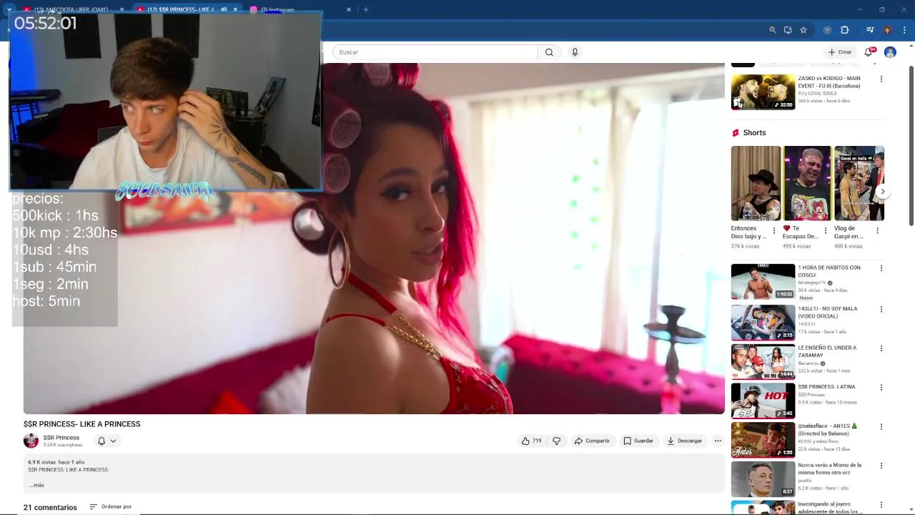Image resolution: width=915 pixels, height=515 pixels.
Task: Open 'Nunca verás a Momo' video thumbnail
Action: click(763, 479)
